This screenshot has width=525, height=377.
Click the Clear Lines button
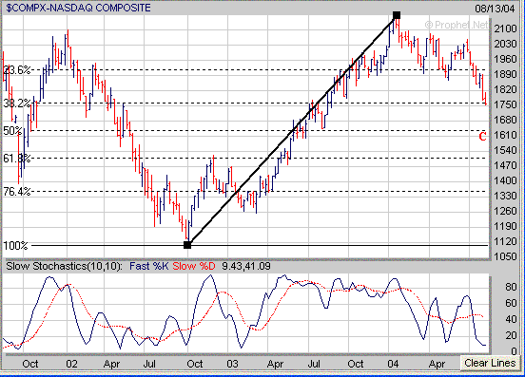click(x=490, y=363)
